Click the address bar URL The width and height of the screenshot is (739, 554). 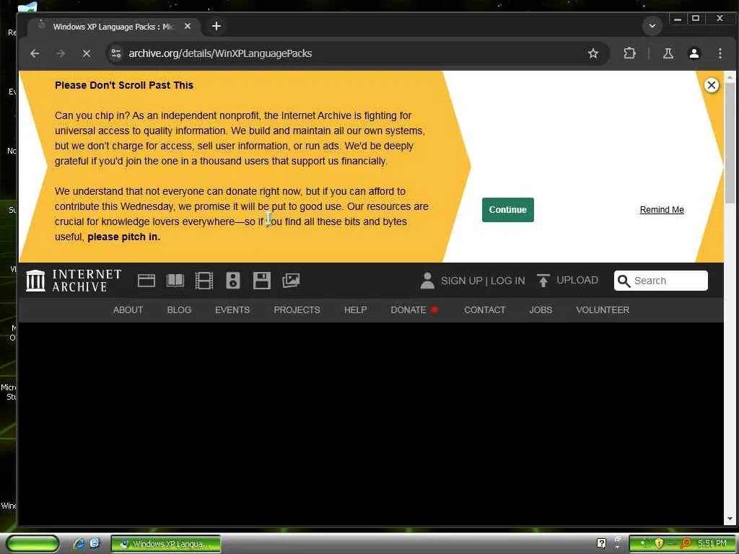click(x=220, y=53)
